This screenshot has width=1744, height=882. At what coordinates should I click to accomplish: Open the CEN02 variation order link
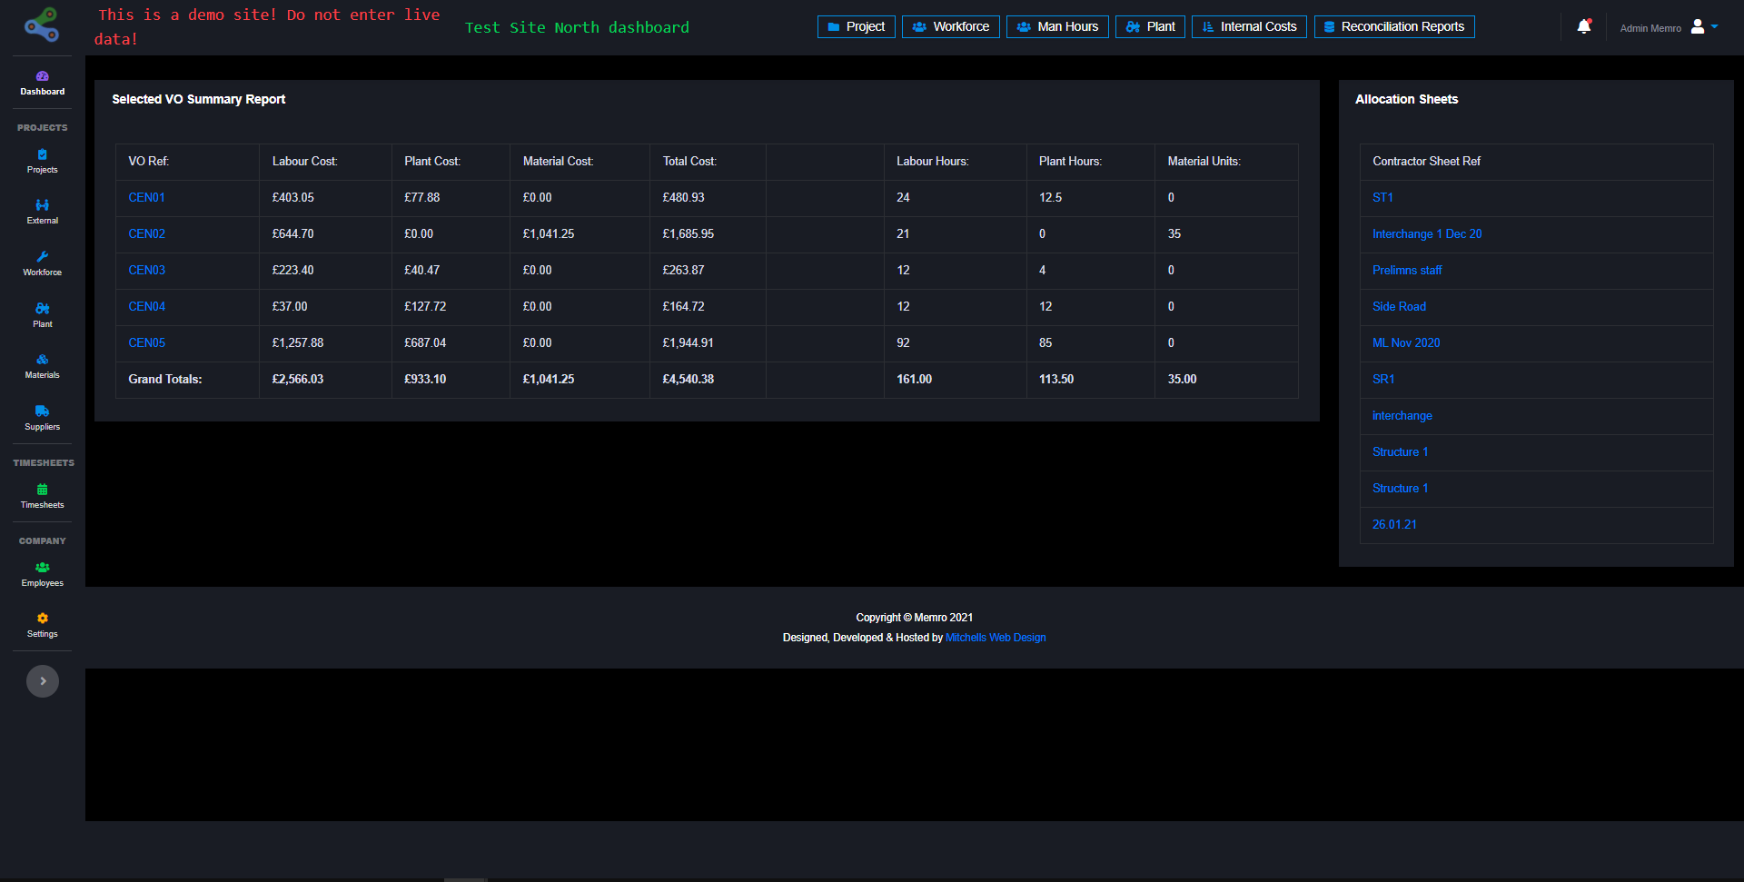tap(147, 234)
